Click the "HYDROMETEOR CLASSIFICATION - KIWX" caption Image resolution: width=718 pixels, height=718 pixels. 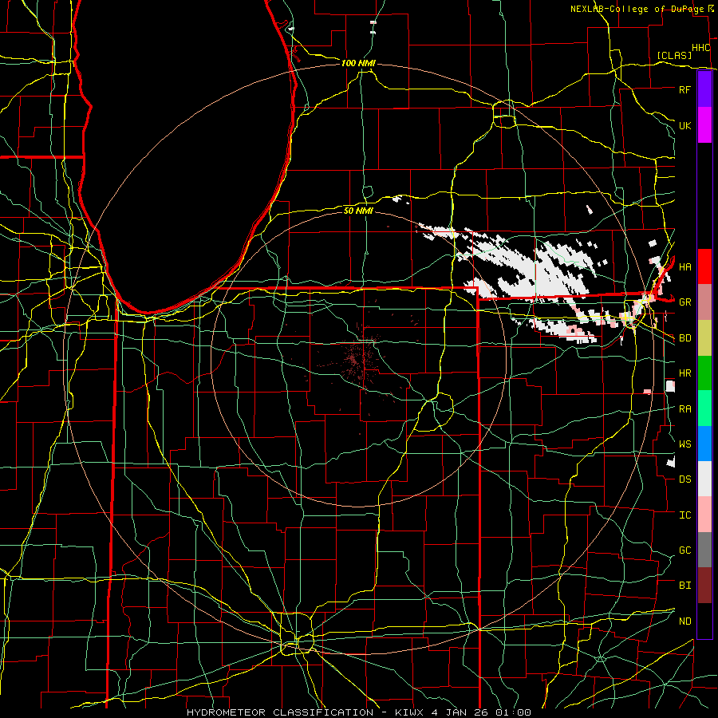(x=305, y=712)
